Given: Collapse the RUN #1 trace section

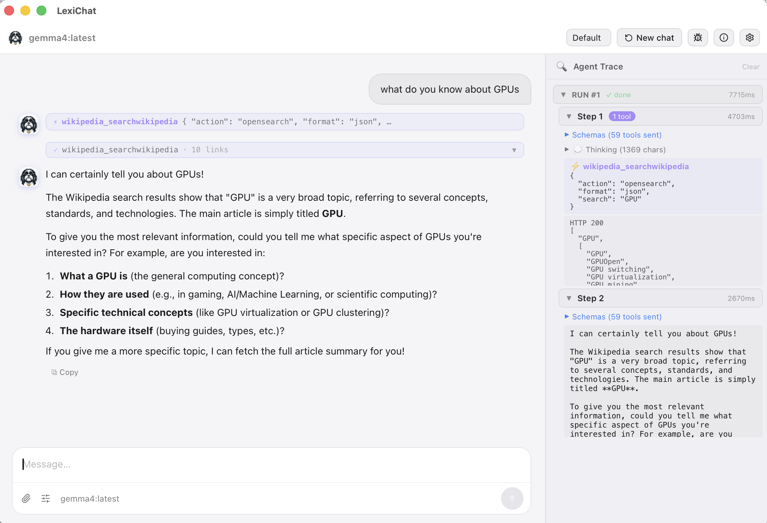Looking at the screenshot, I should pyautogui.click(x=563, y=94).
